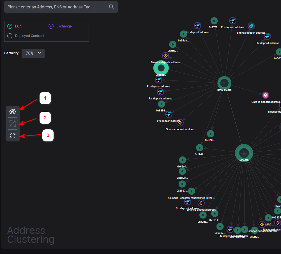Click the Bitfinex deposit address node

click(x=251, y=26)
